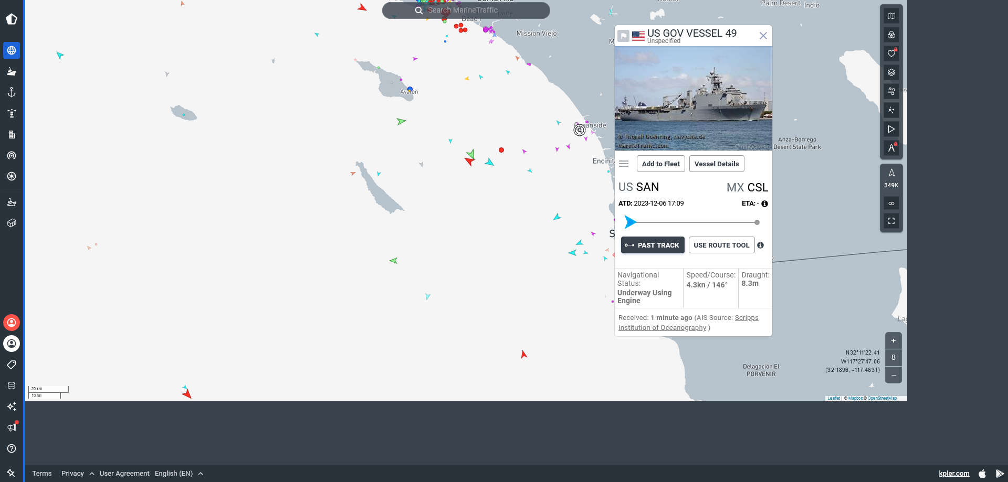Click the white user avatar icon
Viewport: 1008px width, 482px height.
(12, 344)
